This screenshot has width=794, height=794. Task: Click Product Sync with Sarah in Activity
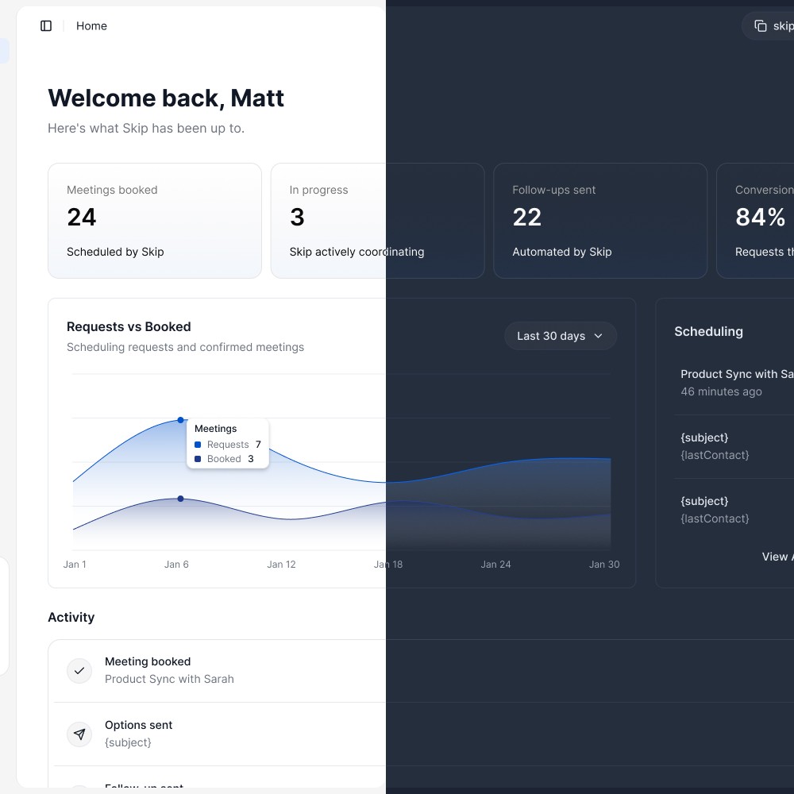click(x=169, y=679)
